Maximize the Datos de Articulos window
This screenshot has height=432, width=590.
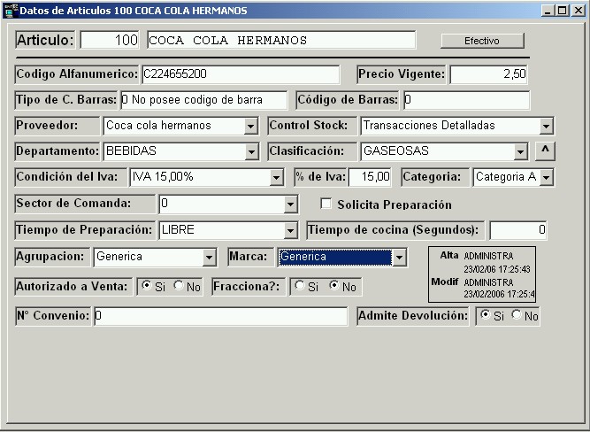pyautogui.click(x=562, y=11)
